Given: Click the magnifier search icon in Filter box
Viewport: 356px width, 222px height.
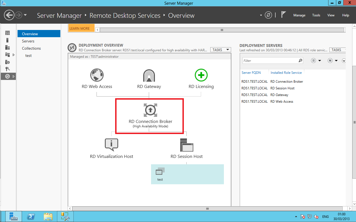Looking at the screenshot, I should tap(300, 60).
